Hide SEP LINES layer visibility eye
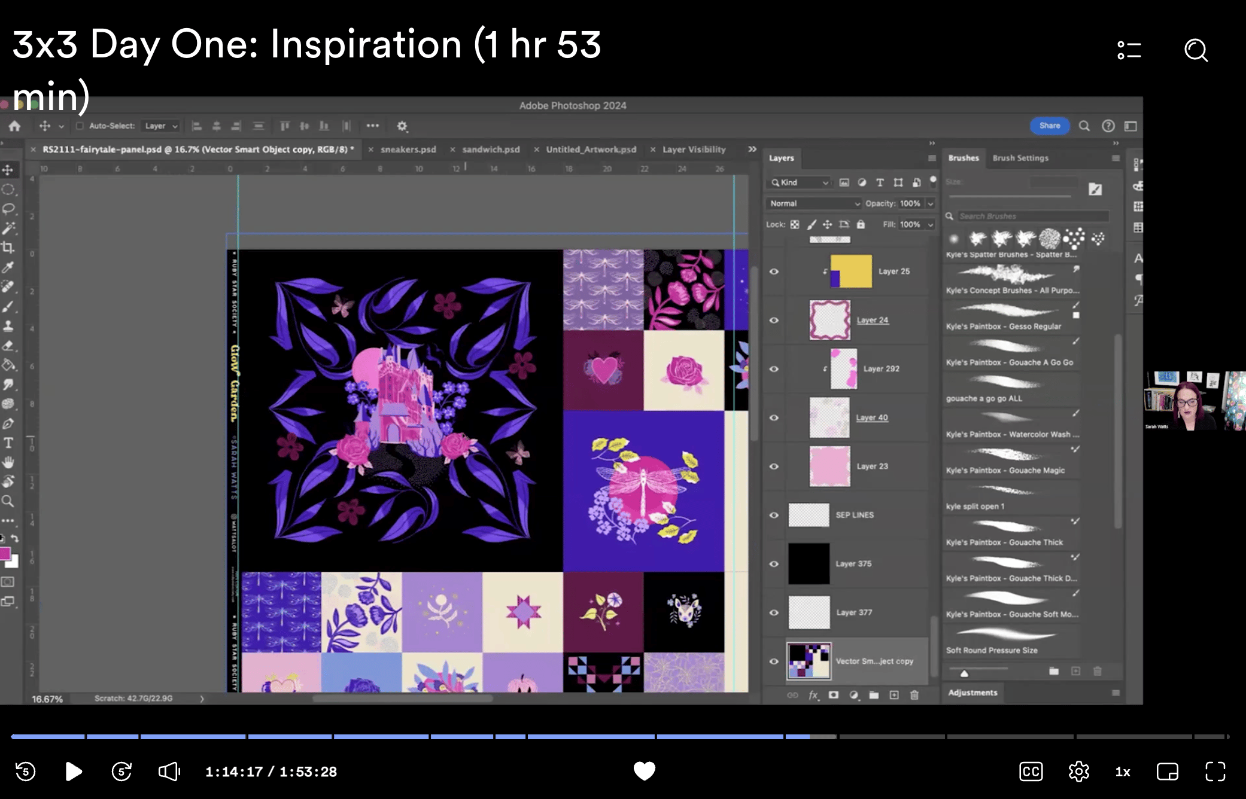1246x799 pixels. (774, 515)
